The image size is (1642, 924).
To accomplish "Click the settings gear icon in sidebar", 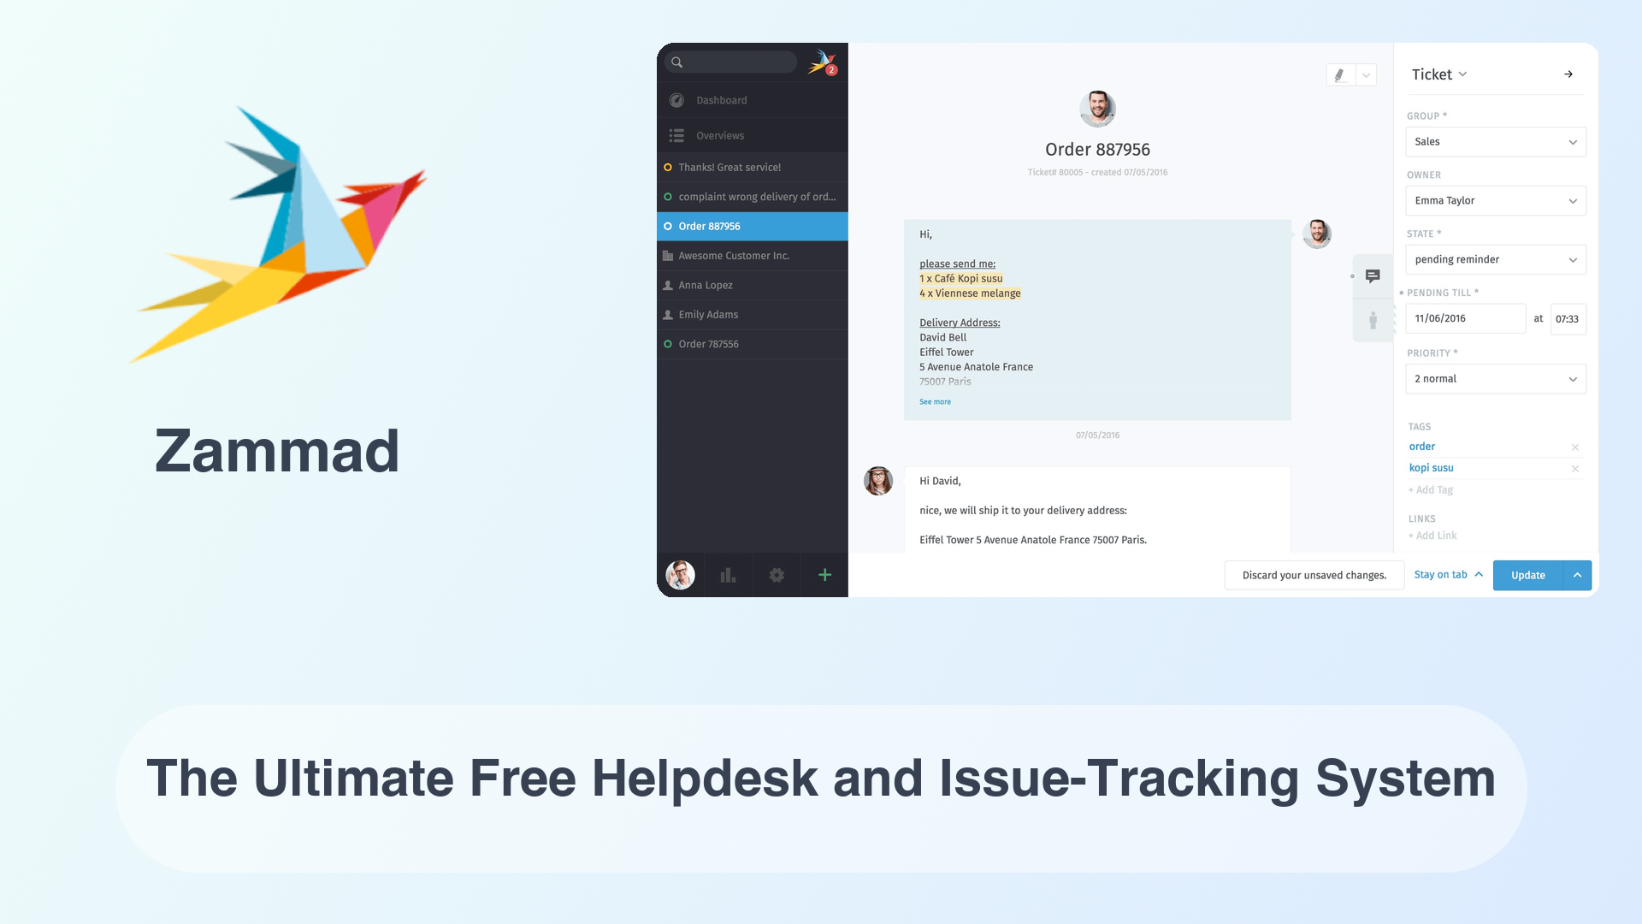I will (776, 576).
